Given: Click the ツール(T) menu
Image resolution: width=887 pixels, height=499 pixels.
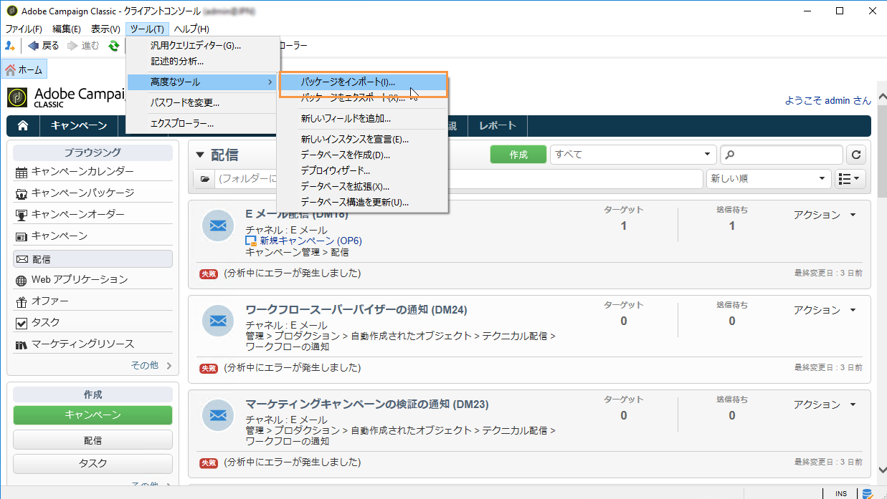Looking at the screenshot, I should tap(148, 29).
